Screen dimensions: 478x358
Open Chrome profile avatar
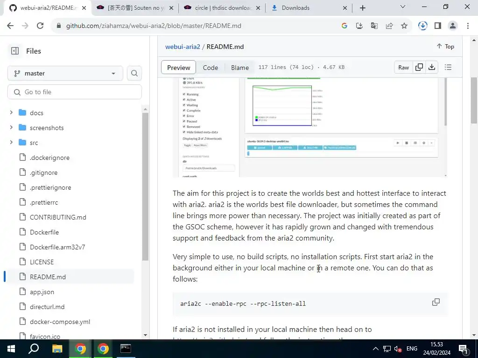453,26
